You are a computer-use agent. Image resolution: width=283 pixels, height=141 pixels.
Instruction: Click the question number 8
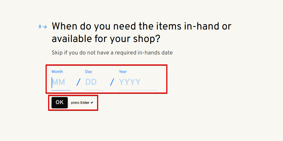click(40, 27)
